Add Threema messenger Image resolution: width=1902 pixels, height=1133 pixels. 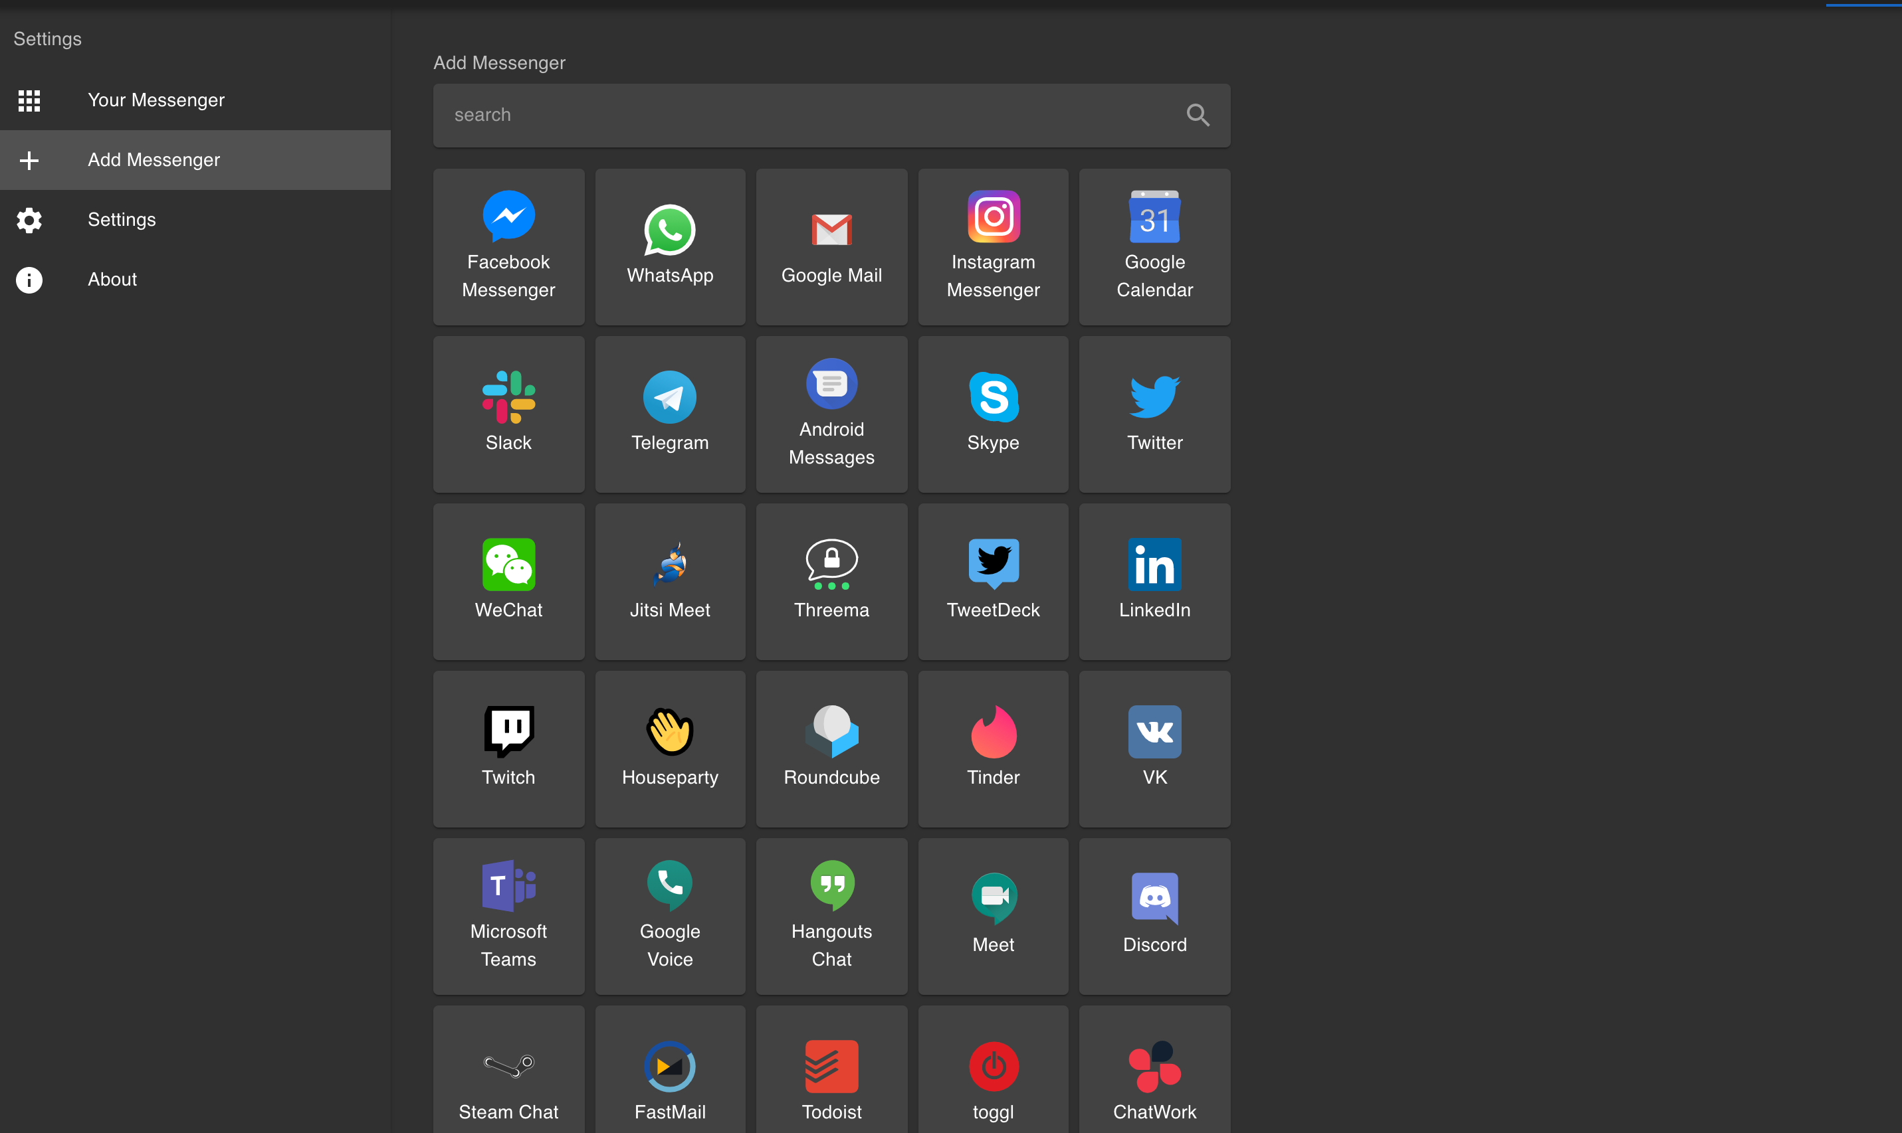pos(832,582)
